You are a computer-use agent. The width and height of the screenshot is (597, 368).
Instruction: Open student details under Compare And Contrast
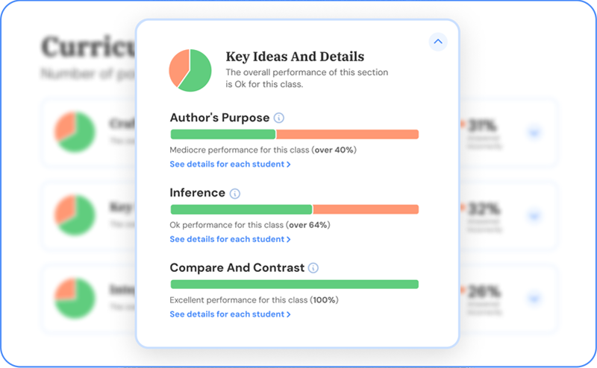pyautogui.click(x=230, y=314)
